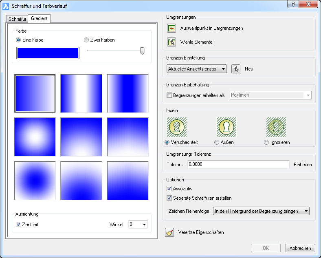Click the blue color swatch under Eine Farbe
321x258 pixels.
tap(48, 53)
